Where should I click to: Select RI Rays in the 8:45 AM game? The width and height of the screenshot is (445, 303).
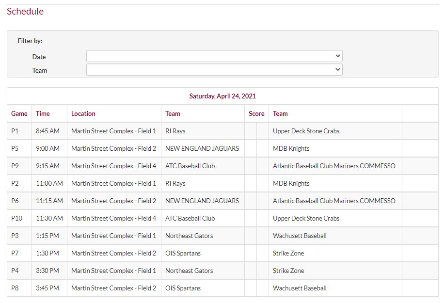click(175, 131)
